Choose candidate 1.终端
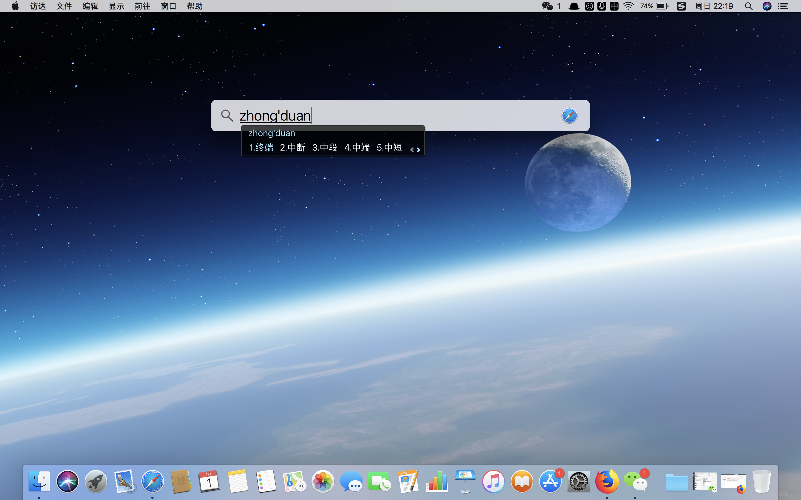Screen dimensions: 801x500 tap(261, 147)
